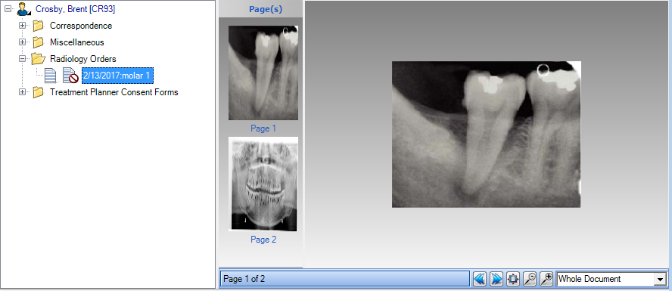Click the fit-to-page icon with red arrows

[x=513, y=279]
